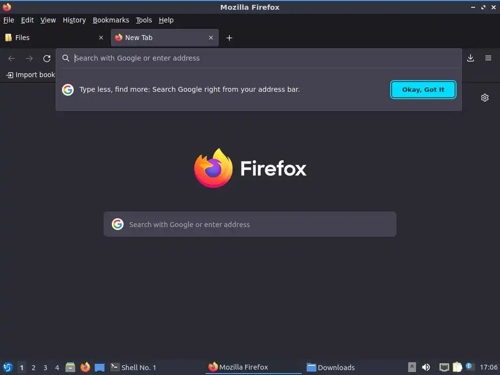Open the clipboard manager tray icon
The image size is (500, 375).
457,367
